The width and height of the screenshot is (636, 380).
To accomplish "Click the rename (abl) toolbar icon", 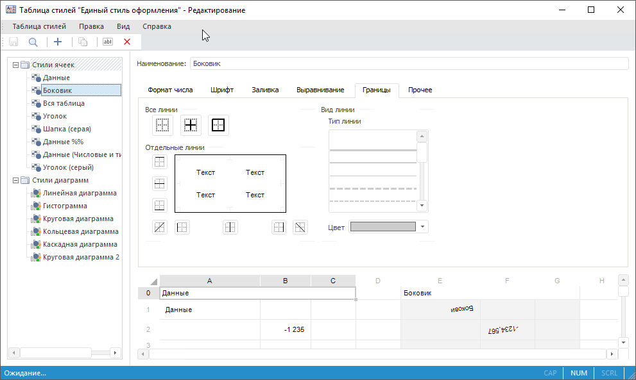I will 107,42.
